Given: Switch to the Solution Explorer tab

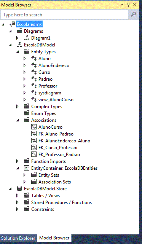Looking at the screenshot, I should pos(18,238).
